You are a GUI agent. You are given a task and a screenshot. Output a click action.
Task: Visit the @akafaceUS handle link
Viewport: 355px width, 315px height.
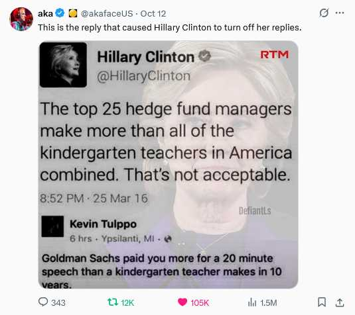pos(107,13)
